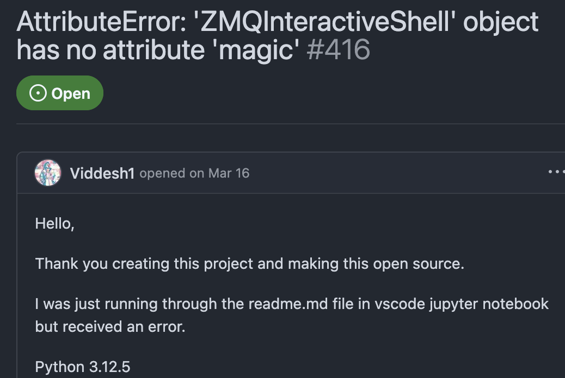The height and width of the screenshot is (378, 565).
Task: Click Viddesh1's profile avatar
Action: [48, 173]
